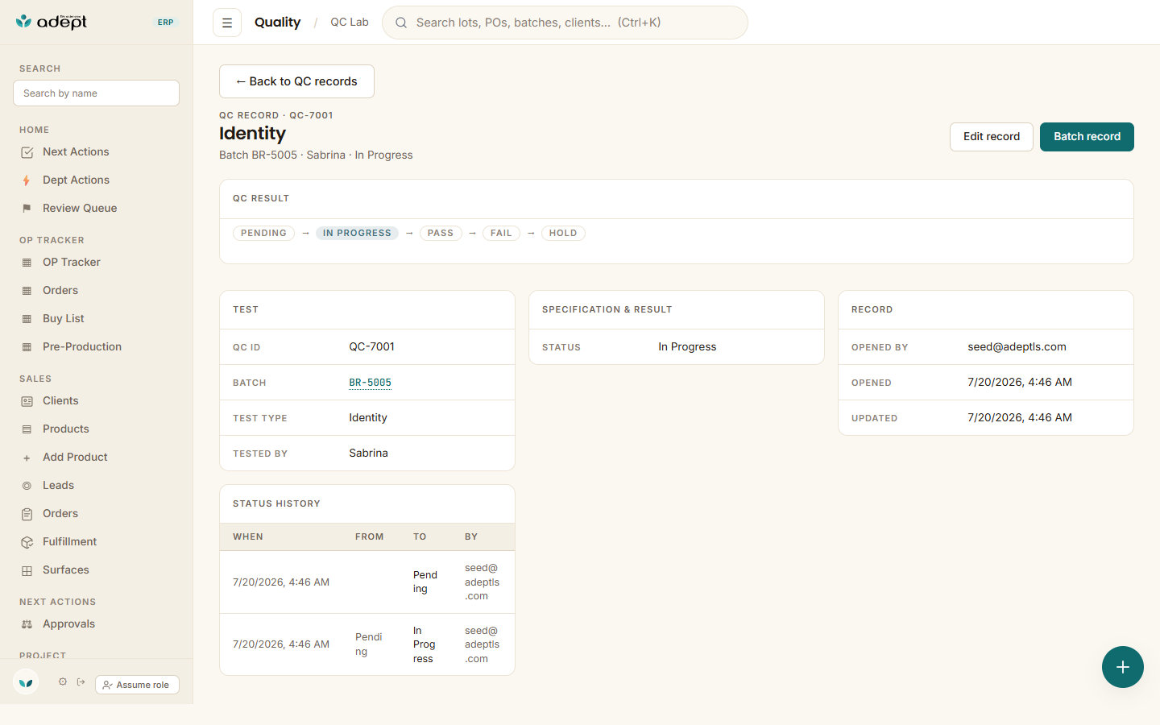
Task: Click the QC Lab breadcrumb
Action: point(350,23)
